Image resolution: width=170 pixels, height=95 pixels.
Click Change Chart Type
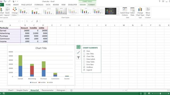click(140, 12)
